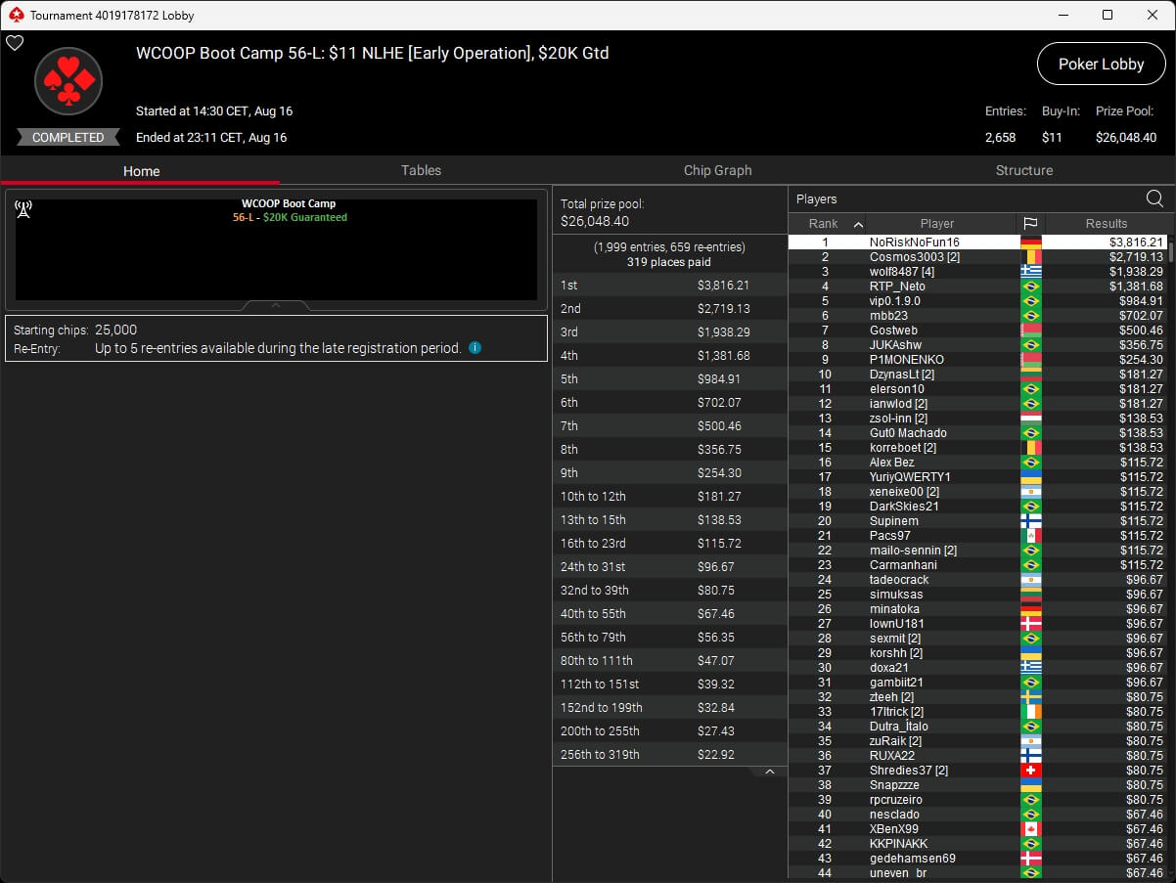Select player wolf8487 [4] row
The width and height of the screenshot is (1176, 883).
tap(977, 271)
